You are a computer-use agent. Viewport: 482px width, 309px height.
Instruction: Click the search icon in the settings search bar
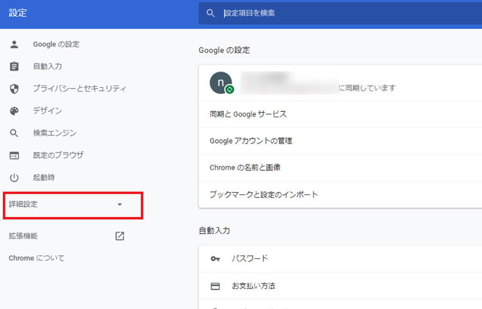[211, 13]
